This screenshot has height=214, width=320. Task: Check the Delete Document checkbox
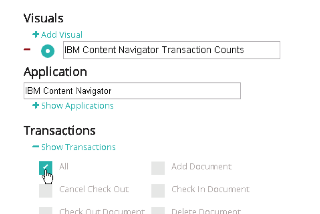[158, 210]
